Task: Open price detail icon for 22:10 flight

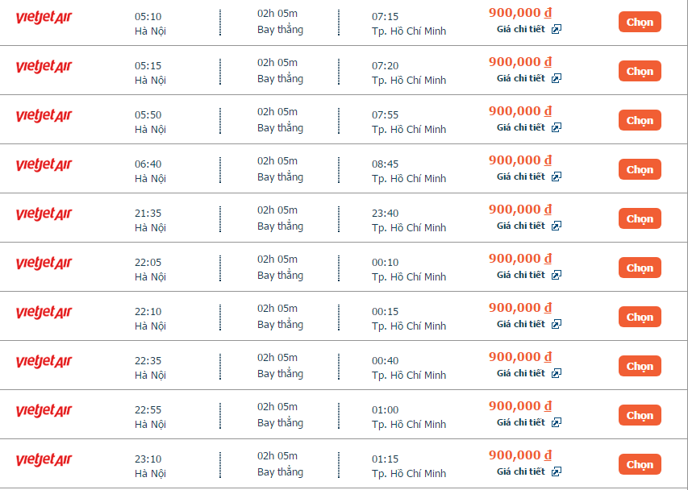Action: (x=557, y=324)
